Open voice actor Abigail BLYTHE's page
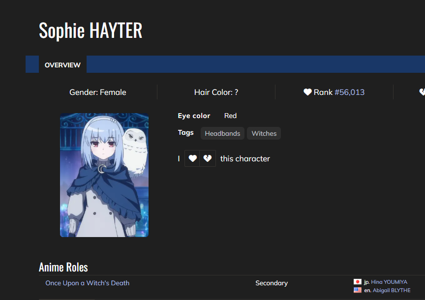 (x=391, y=290)
